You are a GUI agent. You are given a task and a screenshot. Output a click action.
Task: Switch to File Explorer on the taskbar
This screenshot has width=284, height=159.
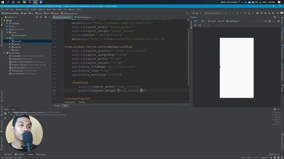tap(24, 2)
